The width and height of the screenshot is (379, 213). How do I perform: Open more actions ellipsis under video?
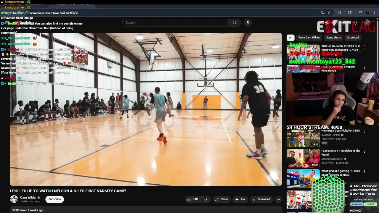[x=278, y=199]
